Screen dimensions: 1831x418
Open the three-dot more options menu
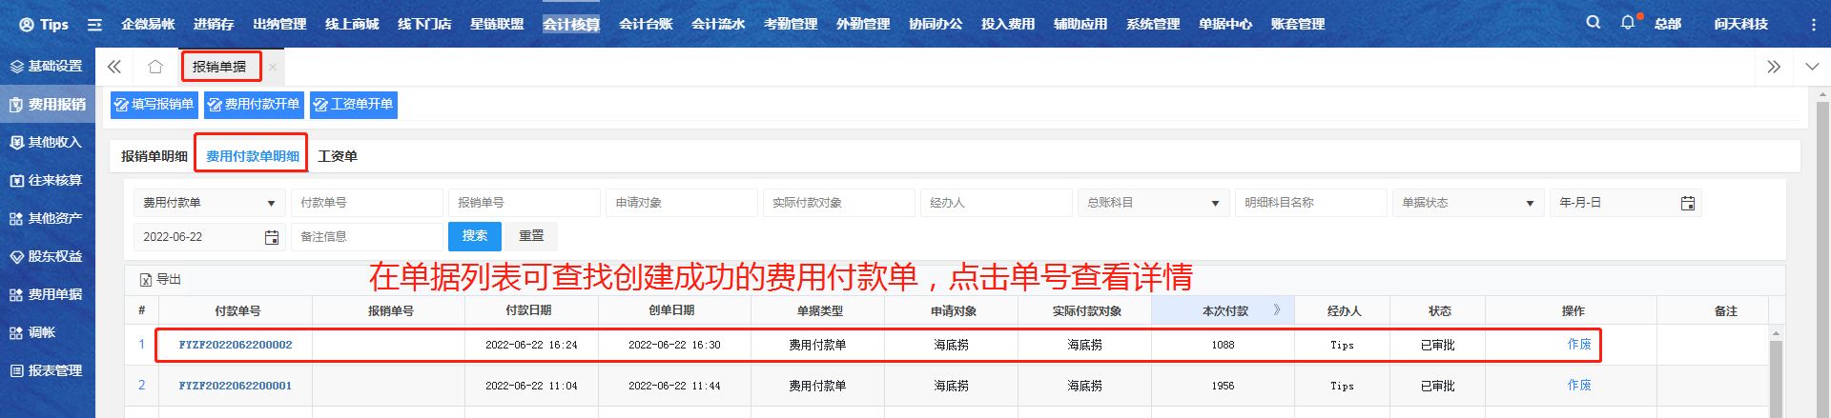click(x=1814, y=25)
